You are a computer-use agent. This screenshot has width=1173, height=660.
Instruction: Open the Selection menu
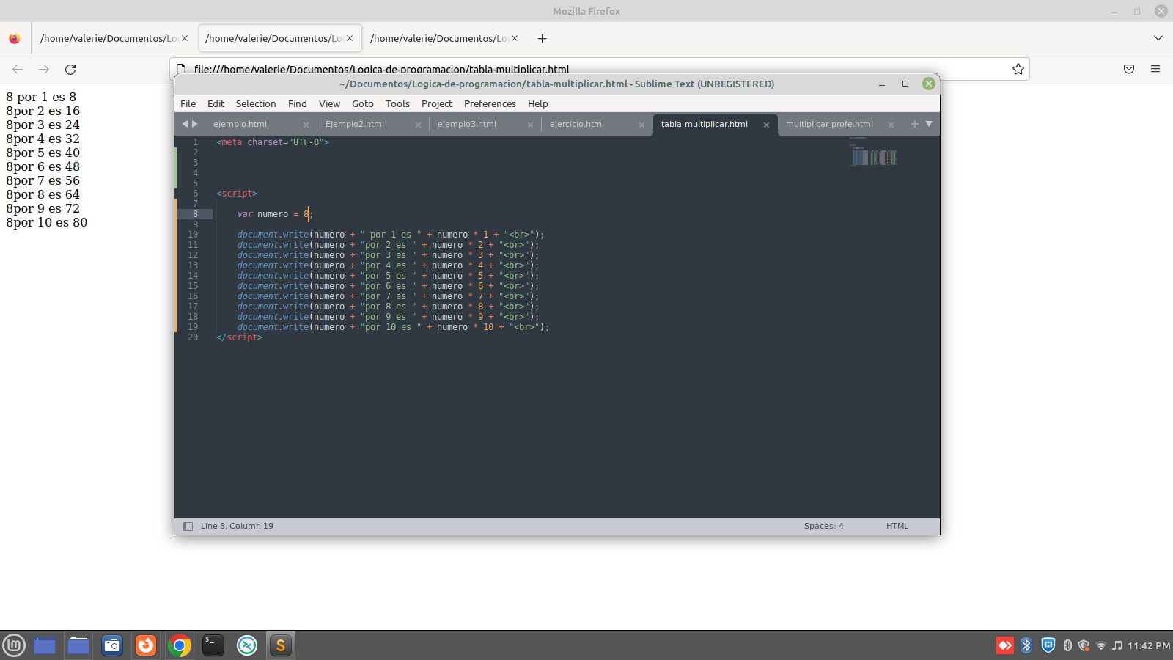coord(256,103)
